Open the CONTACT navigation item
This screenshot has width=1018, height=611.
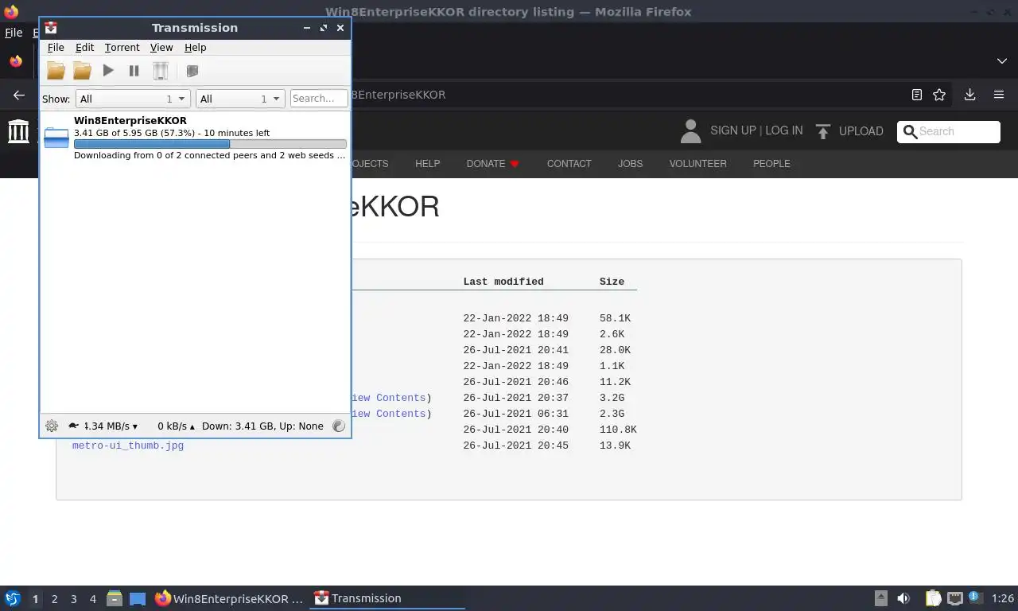tap(569, 163)
